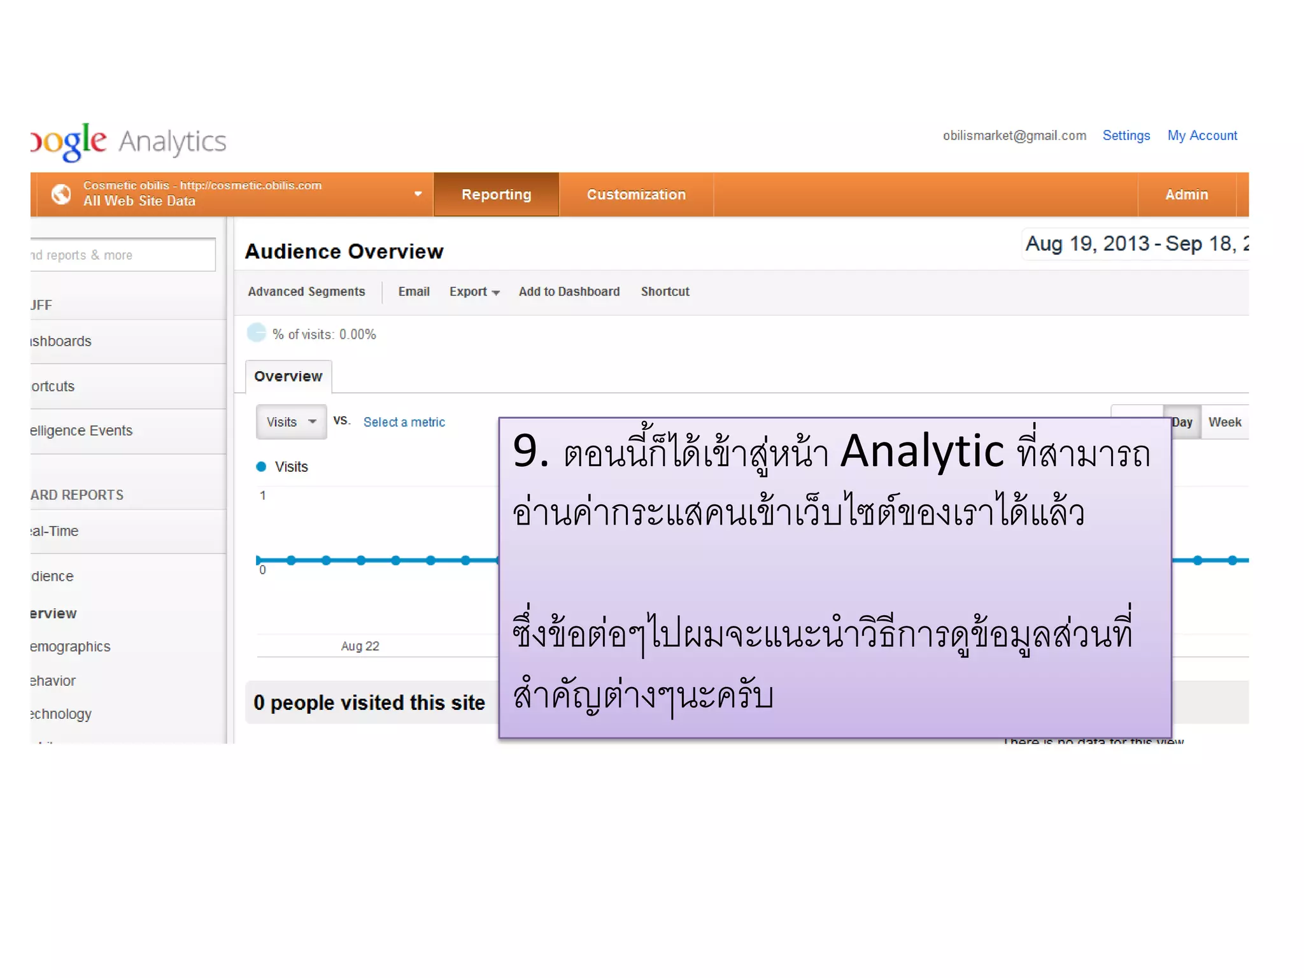Open Demographics in the sidebar
The image size is (1304, 978).
pos(71,646)
